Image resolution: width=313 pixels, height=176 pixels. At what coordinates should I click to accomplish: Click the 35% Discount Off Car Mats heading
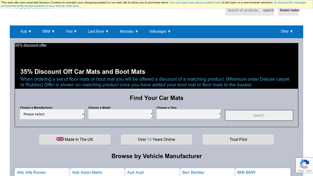pyautogui.click(x=83, y=72)
